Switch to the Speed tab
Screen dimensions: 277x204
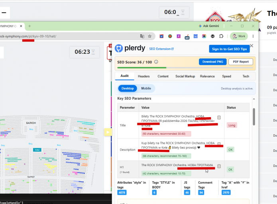(226, 76)
